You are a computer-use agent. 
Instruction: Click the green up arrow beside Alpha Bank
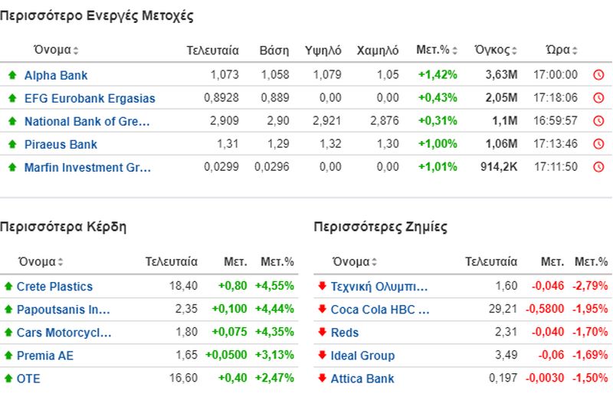(12, 74)
